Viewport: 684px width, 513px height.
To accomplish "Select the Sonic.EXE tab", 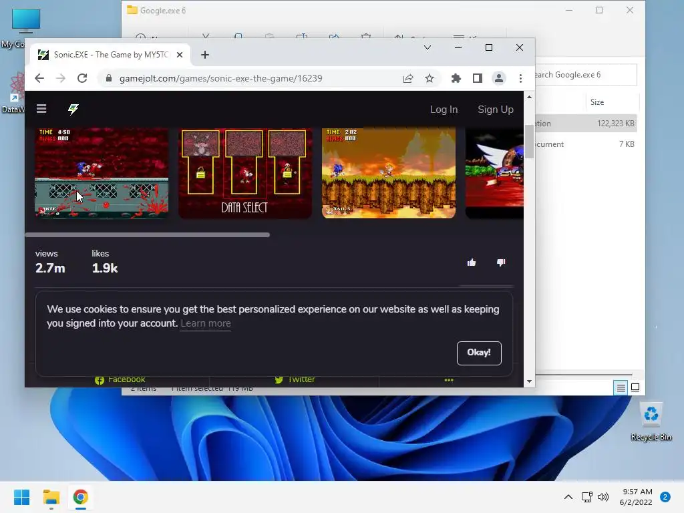I will coord(110,55).
